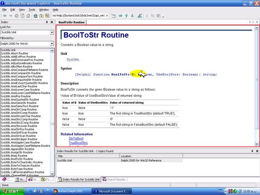Select the BoolToStr Routine document tab
Screen dimensions: 260x195
coord(71,22)
